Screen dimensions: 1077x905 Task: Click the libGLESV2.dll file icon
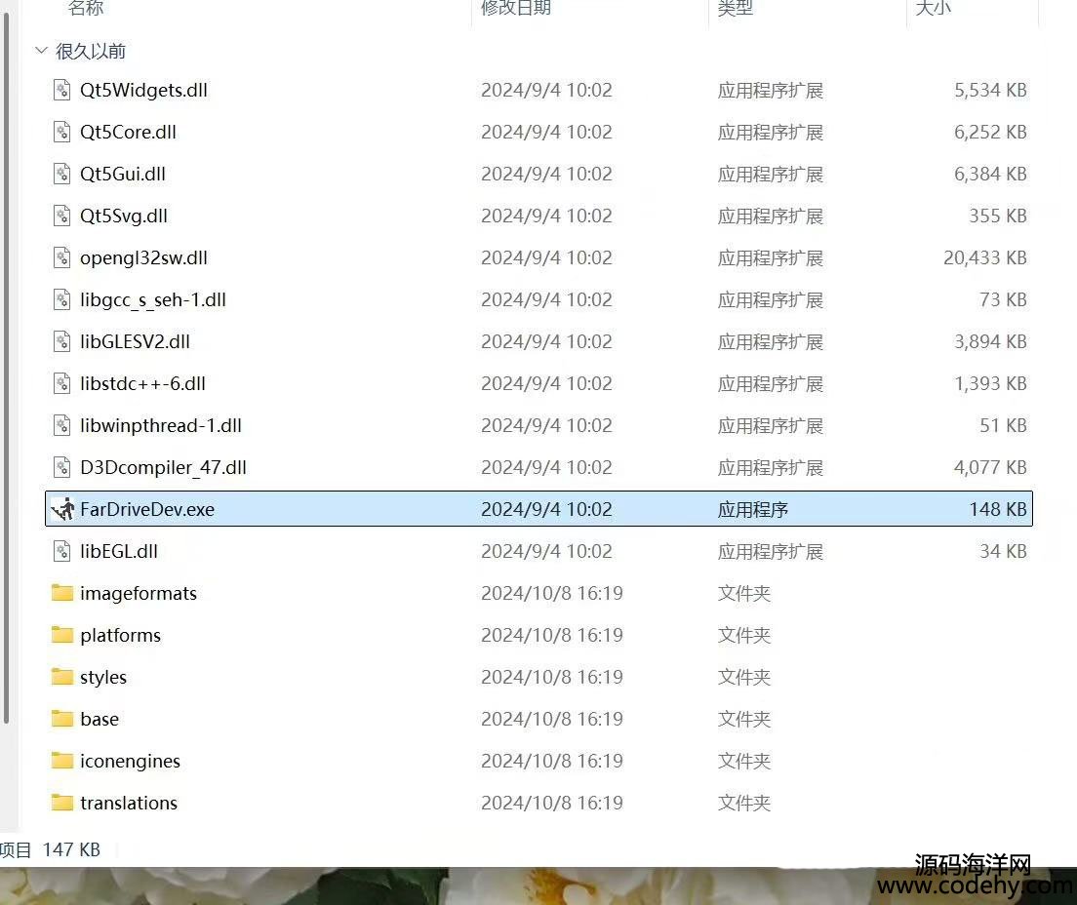click(x=61, y=341)
